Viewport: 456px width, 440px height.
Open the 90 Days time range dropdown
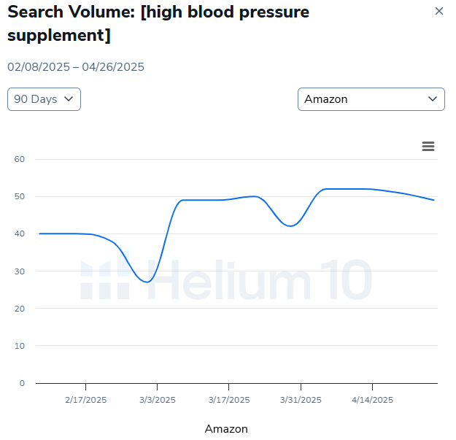click(x=44, y=99)
